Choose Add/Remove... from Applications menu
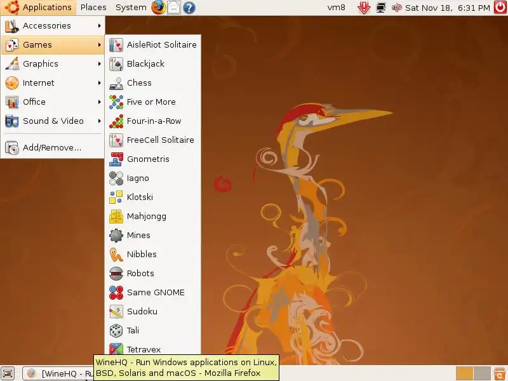Image resolution: width=508 pixels, height=381 pixels. (53, 148)
